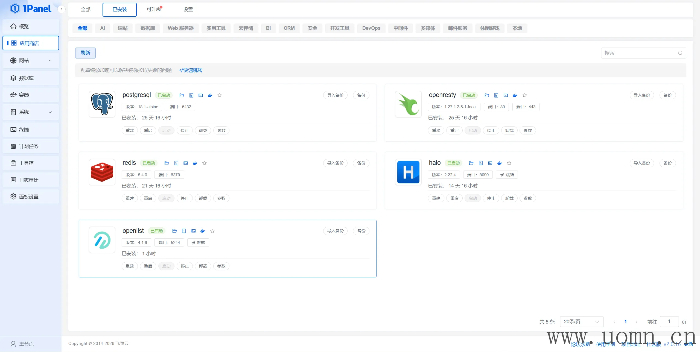Open the 20条/页 page size dropdown
The width and height of the screenshot is (700, 352).
click(581, 322)
